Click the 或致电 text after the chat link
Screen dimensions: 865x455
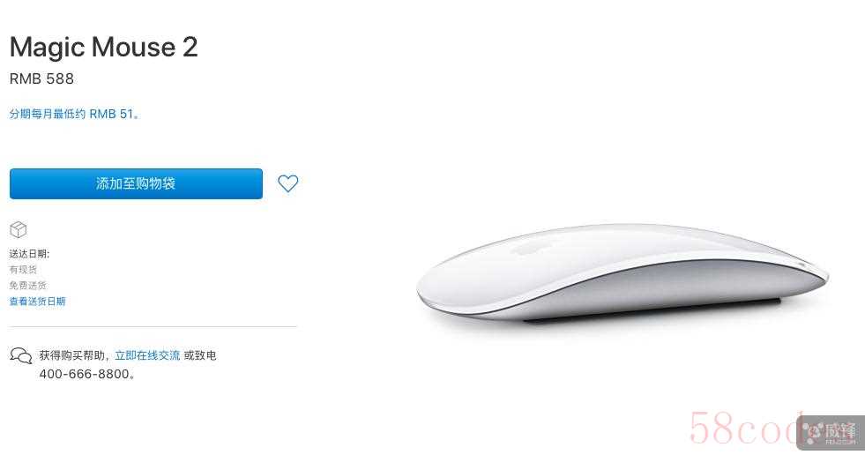pos(200,355)
